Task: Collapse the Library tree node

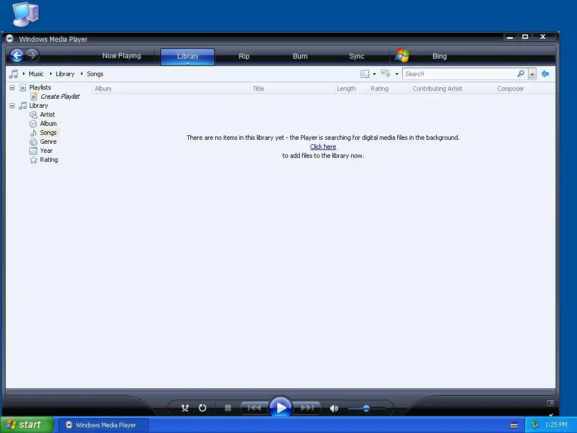Action: tap(12, 105)
